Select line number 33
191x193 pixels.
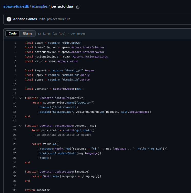click(x=15, y=190)
